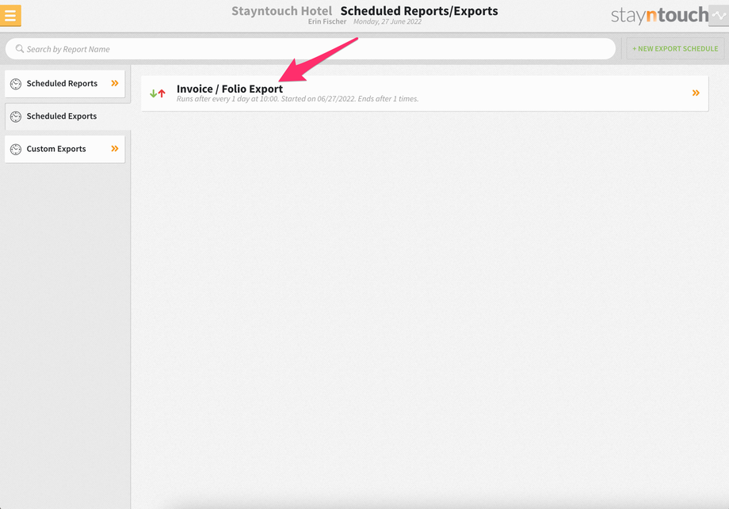Click the schedule details 'Runs after every 1 day' text
This screenshot has width=729, height=509.
[x=298, y=99]
